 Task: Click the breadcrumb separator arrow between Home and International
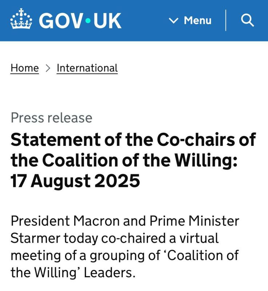48,68
